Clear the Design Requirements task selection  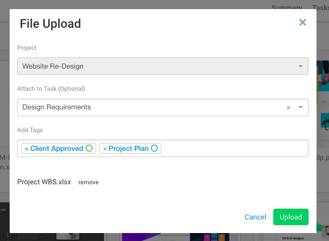pos(288,107)
